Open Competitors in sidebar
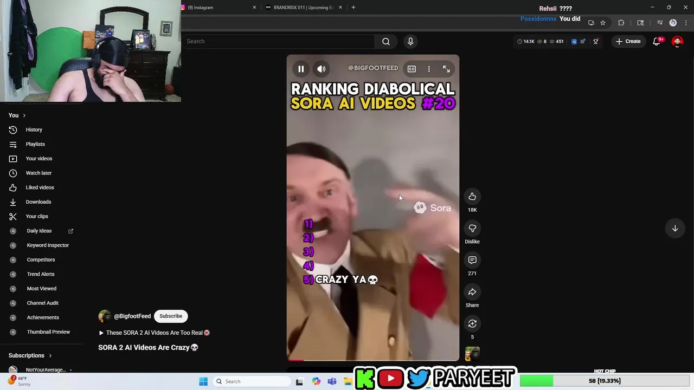Image resolution: width=694 pixels, height=390 pixels. pyautogui.click(x=41, y=259)
